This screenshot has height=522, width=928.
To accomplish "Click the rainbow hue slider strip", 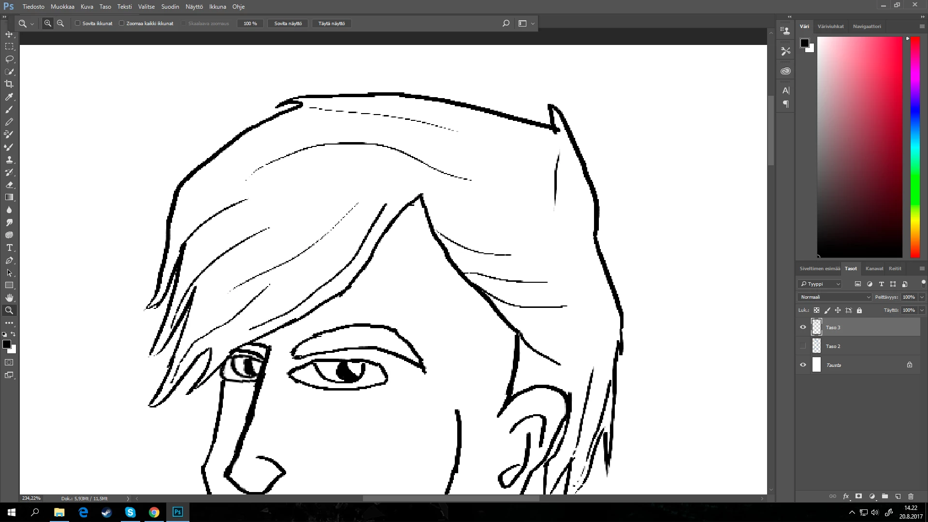I will tap(915, 145).
